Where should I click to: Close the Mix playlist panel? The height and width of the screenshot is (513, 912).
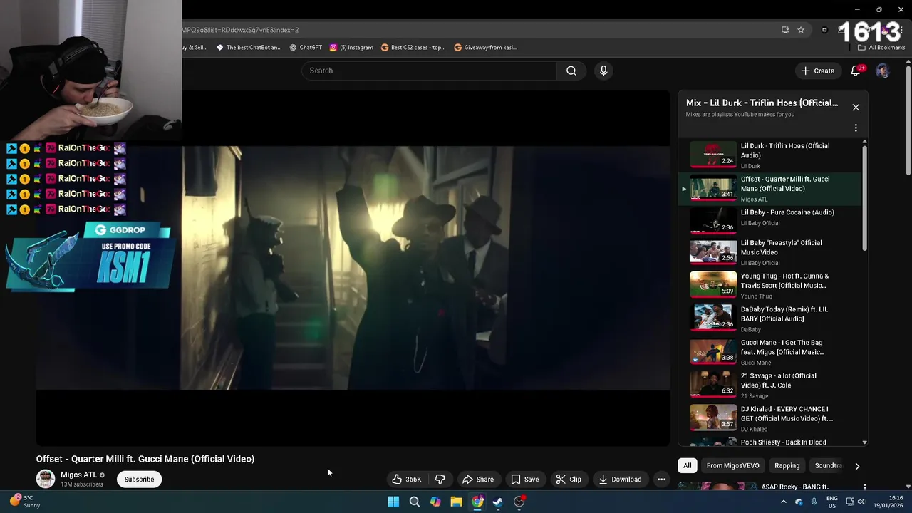(x=856, y=107)
